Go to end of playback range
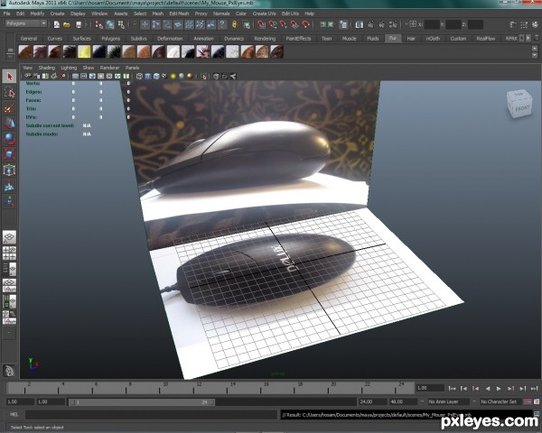Viewport: 542px width, 433px height. coord(535,389)
